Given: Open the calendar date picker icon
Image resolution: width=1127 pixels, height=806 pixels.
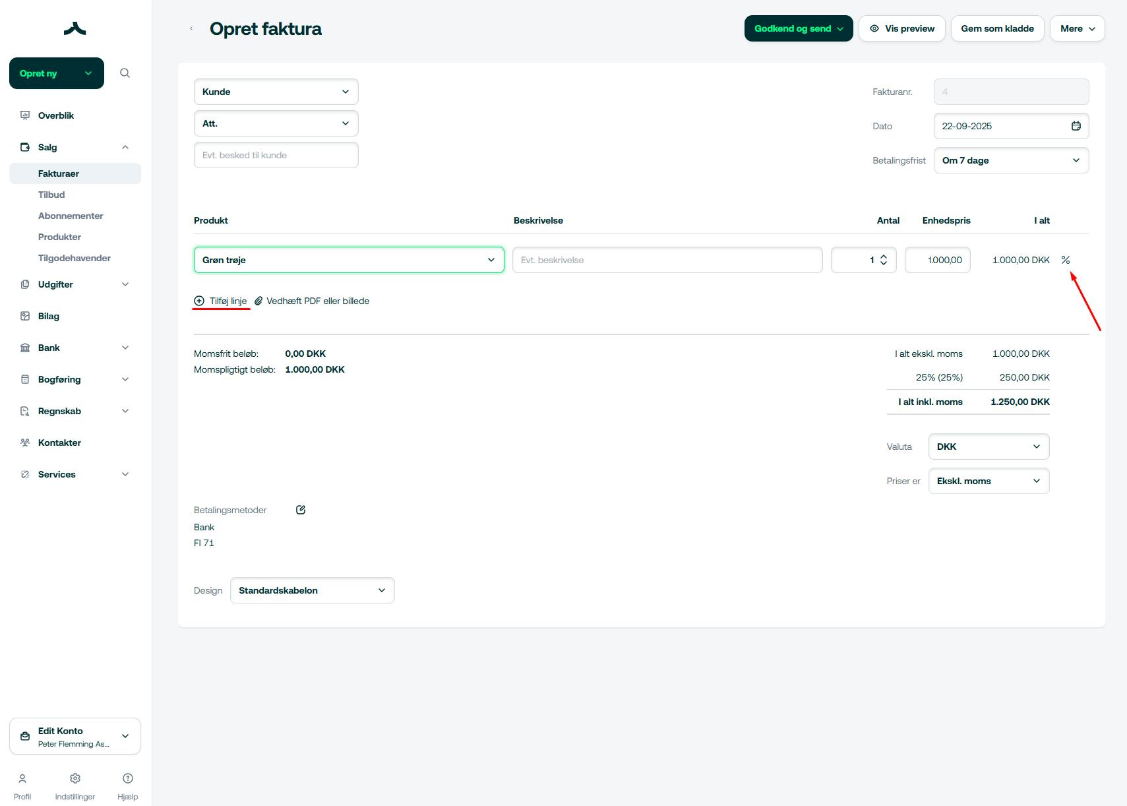Looking at the screenshot, I should 1076,126.
